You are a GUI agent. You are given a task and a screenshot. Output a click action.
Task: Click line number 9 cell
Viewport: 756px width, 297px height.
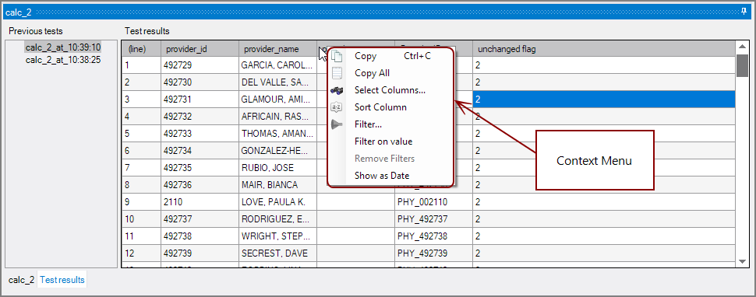[x=142, y=202]
